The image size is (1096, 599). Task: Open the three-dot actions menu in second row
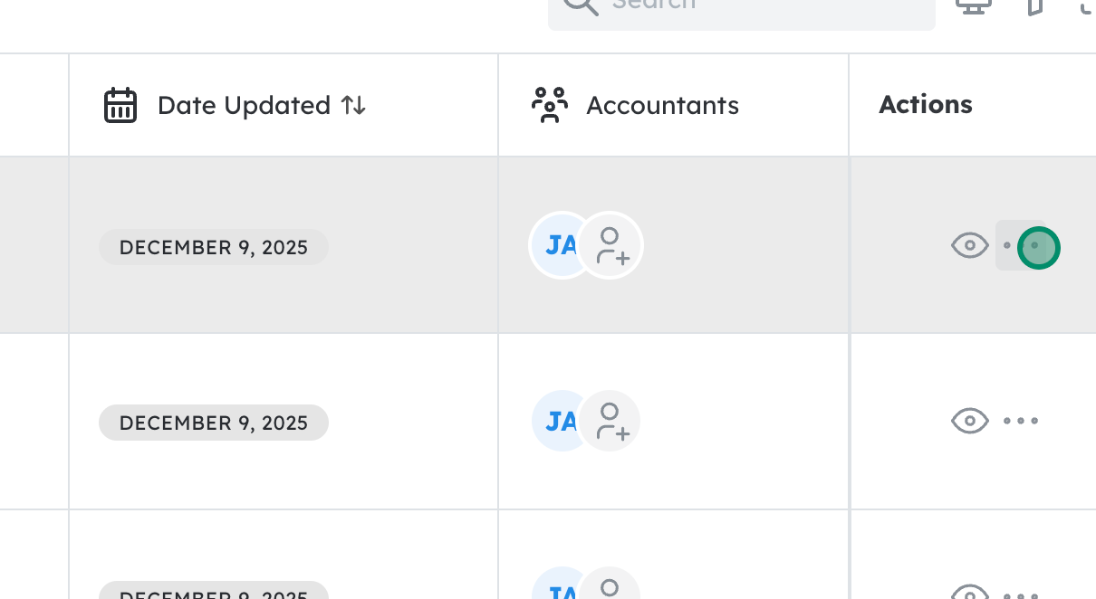coord(1021,421)
